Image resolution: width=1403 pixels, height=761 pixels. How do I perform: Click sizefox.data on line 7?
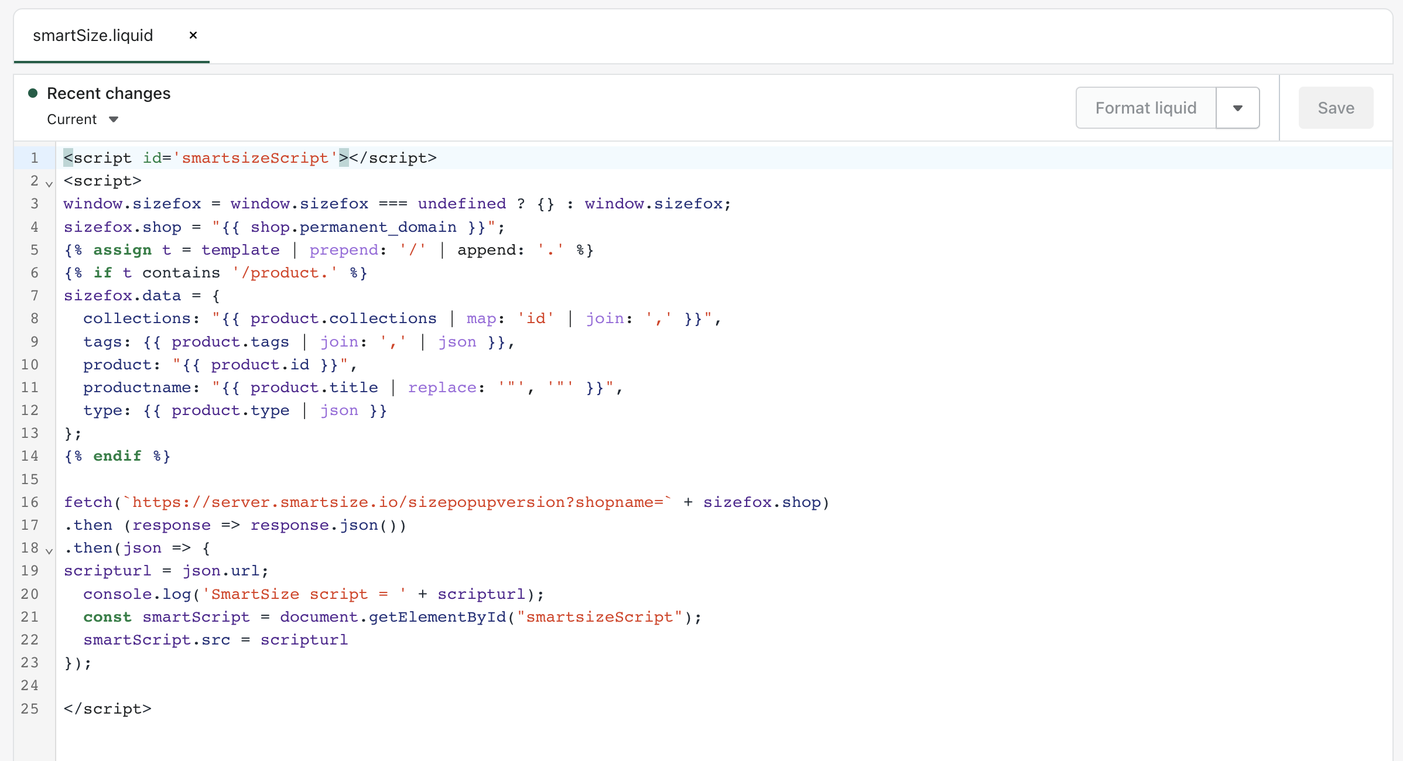122,296
